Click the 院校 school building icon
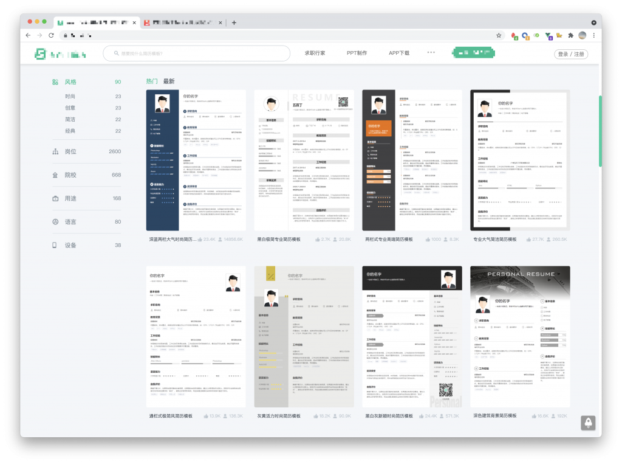This screenshot has height=464, width=622. point(55,175)
